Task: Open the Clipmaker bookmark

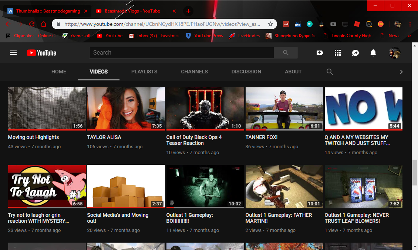Action: (30, 36)
